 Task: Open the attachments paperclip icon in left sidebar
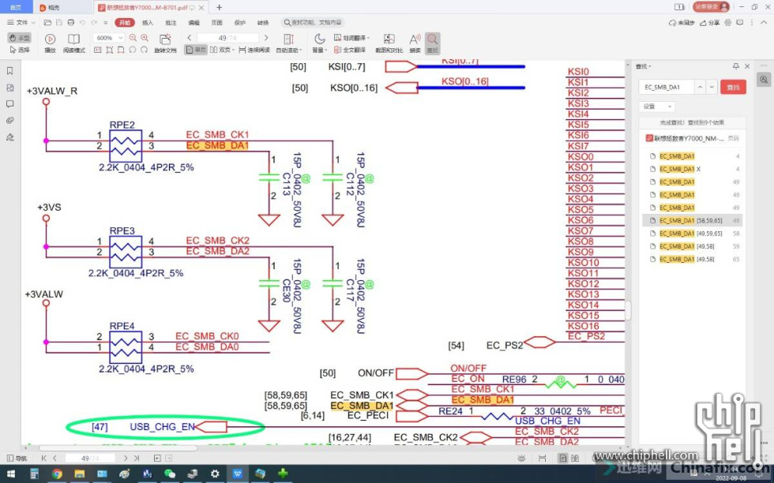pyautogui.click(x=9, y=121)
